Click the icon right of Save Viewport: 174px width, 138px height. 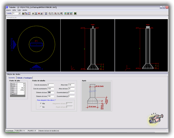tap(26, 13)
